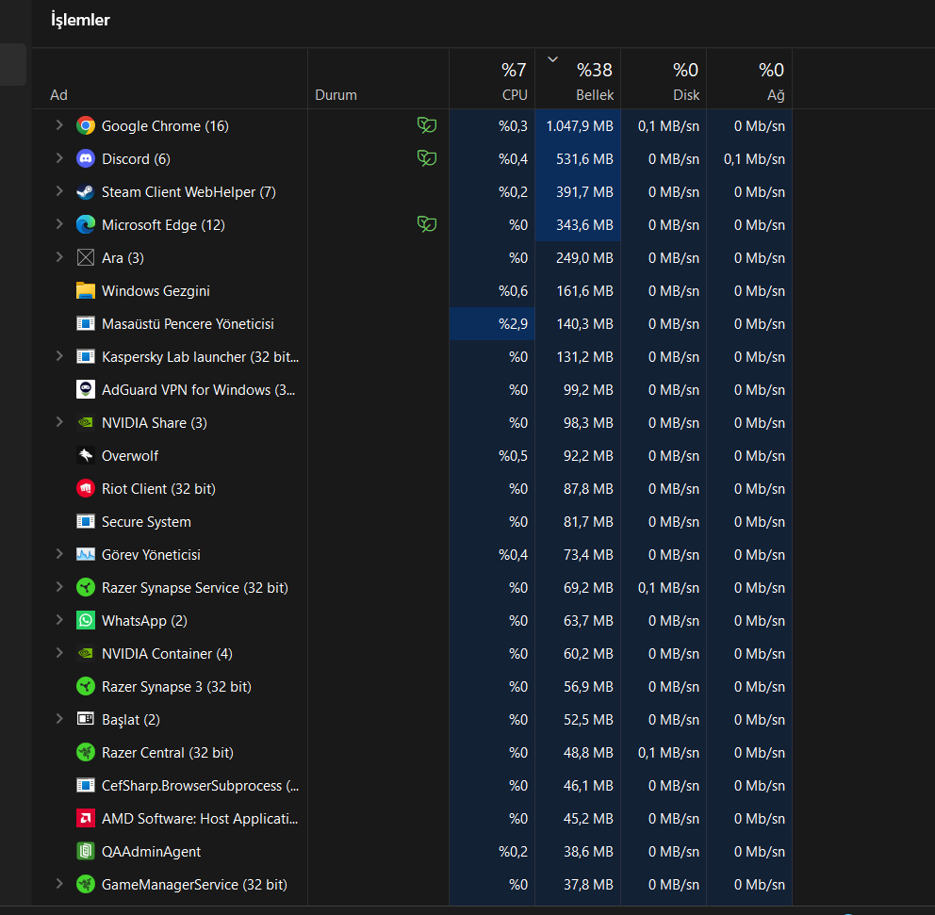Expand the Microsoft Edge process group

pyautogui.click(x=59, y=224)
